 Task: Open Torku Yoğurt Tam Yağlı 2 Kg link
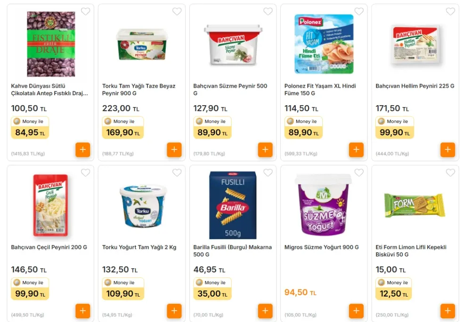pos(139,248)
